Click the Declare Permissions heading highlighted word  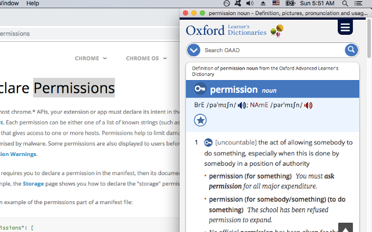[74, 88]
